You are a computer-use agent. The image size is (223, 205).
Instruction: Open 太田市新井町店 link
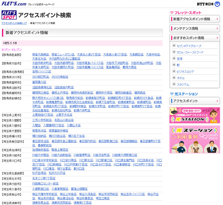pyautogui.click(x=42, y=63)
